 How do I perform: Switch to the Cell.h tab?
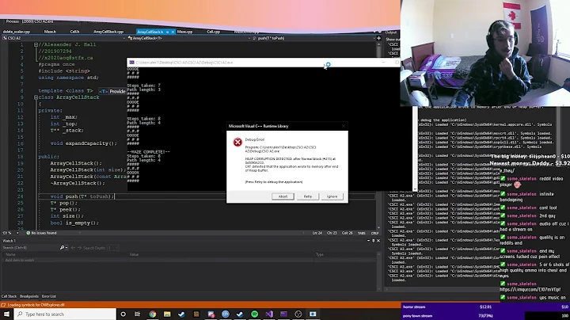click(x=74, y=32)
